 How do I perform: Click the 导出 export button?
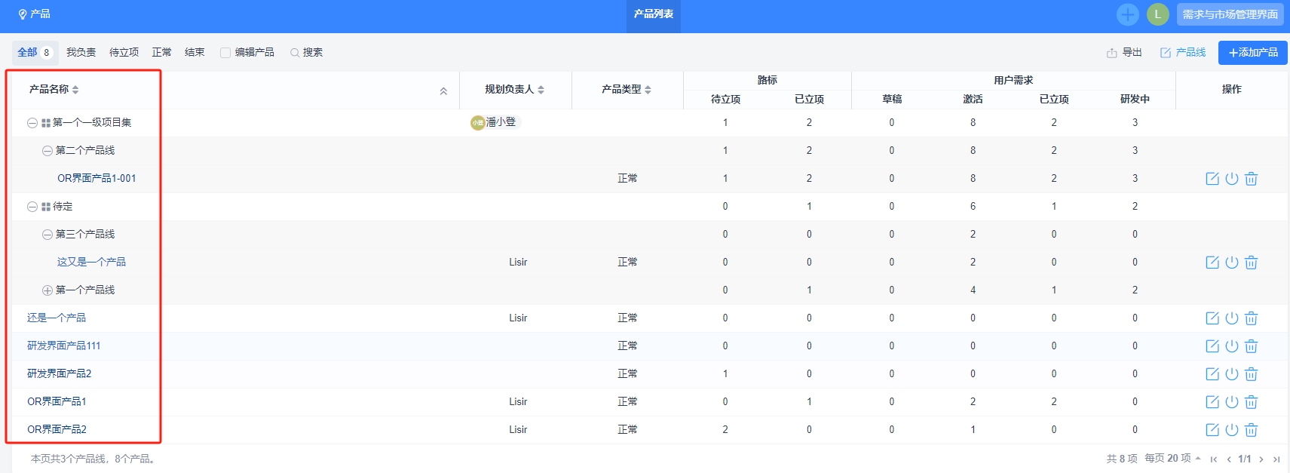click(1124, 53)
